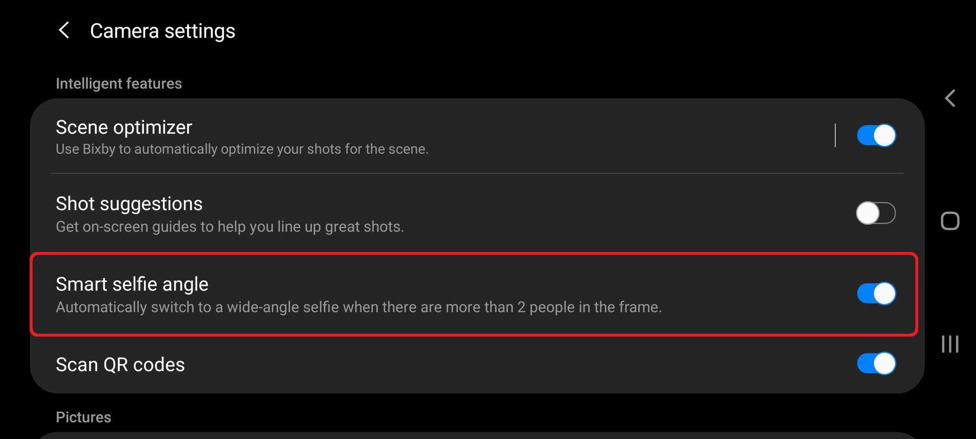Tap the Smart selfie angle title
Viewport: 976px width, 439px height.
(132, 284)
